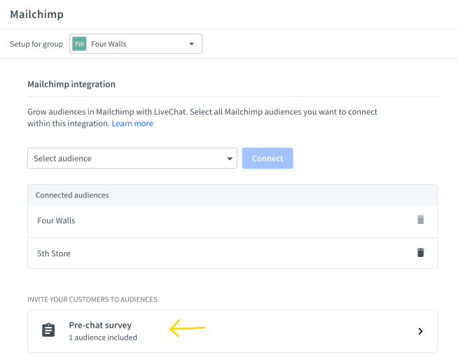Viewport: 458px width, 357px height.
Task: Remove the 5th Store audience with trash icon
Action: (x=420, y=253)
